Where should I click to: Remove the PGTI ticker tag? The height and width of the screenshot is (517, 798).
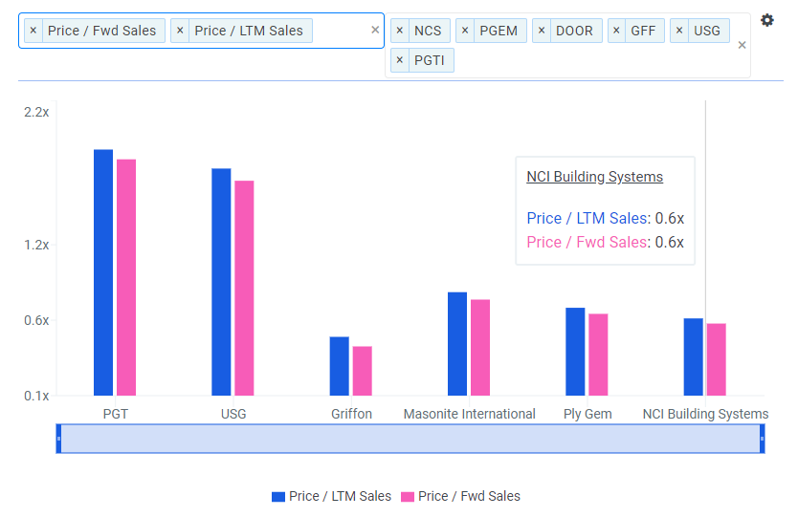[400, 61]
